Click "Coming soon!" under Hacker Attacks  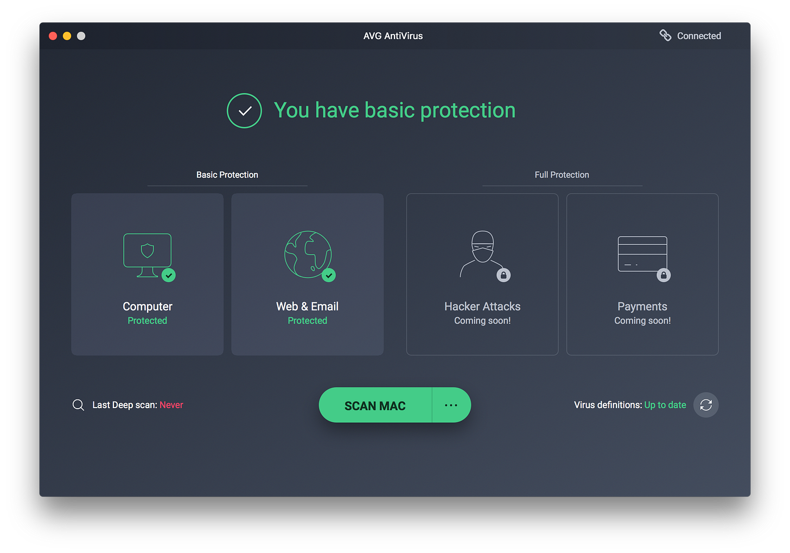[x=482, y=321]
